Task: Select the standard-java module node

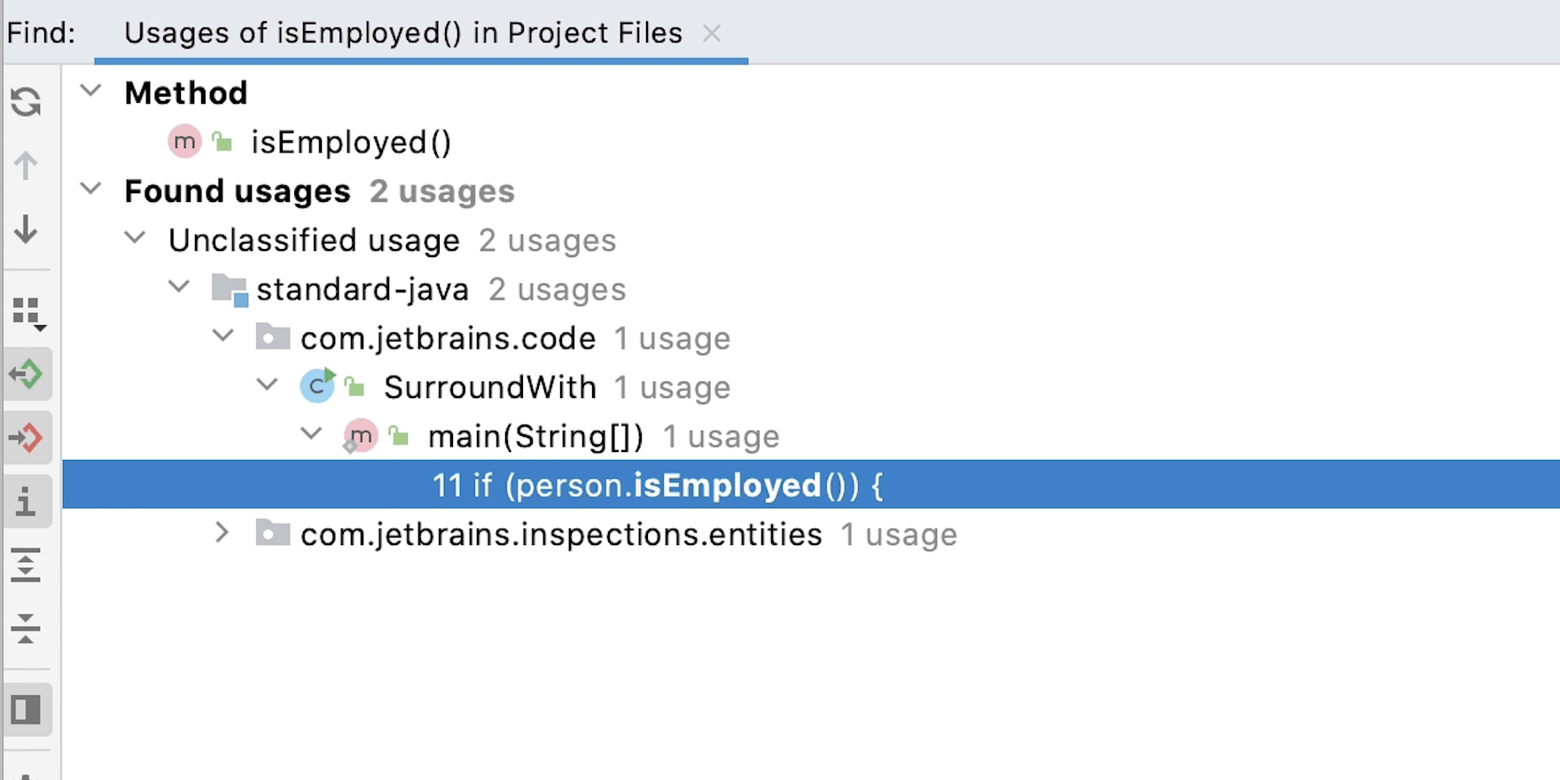Action: coord(362,290)
